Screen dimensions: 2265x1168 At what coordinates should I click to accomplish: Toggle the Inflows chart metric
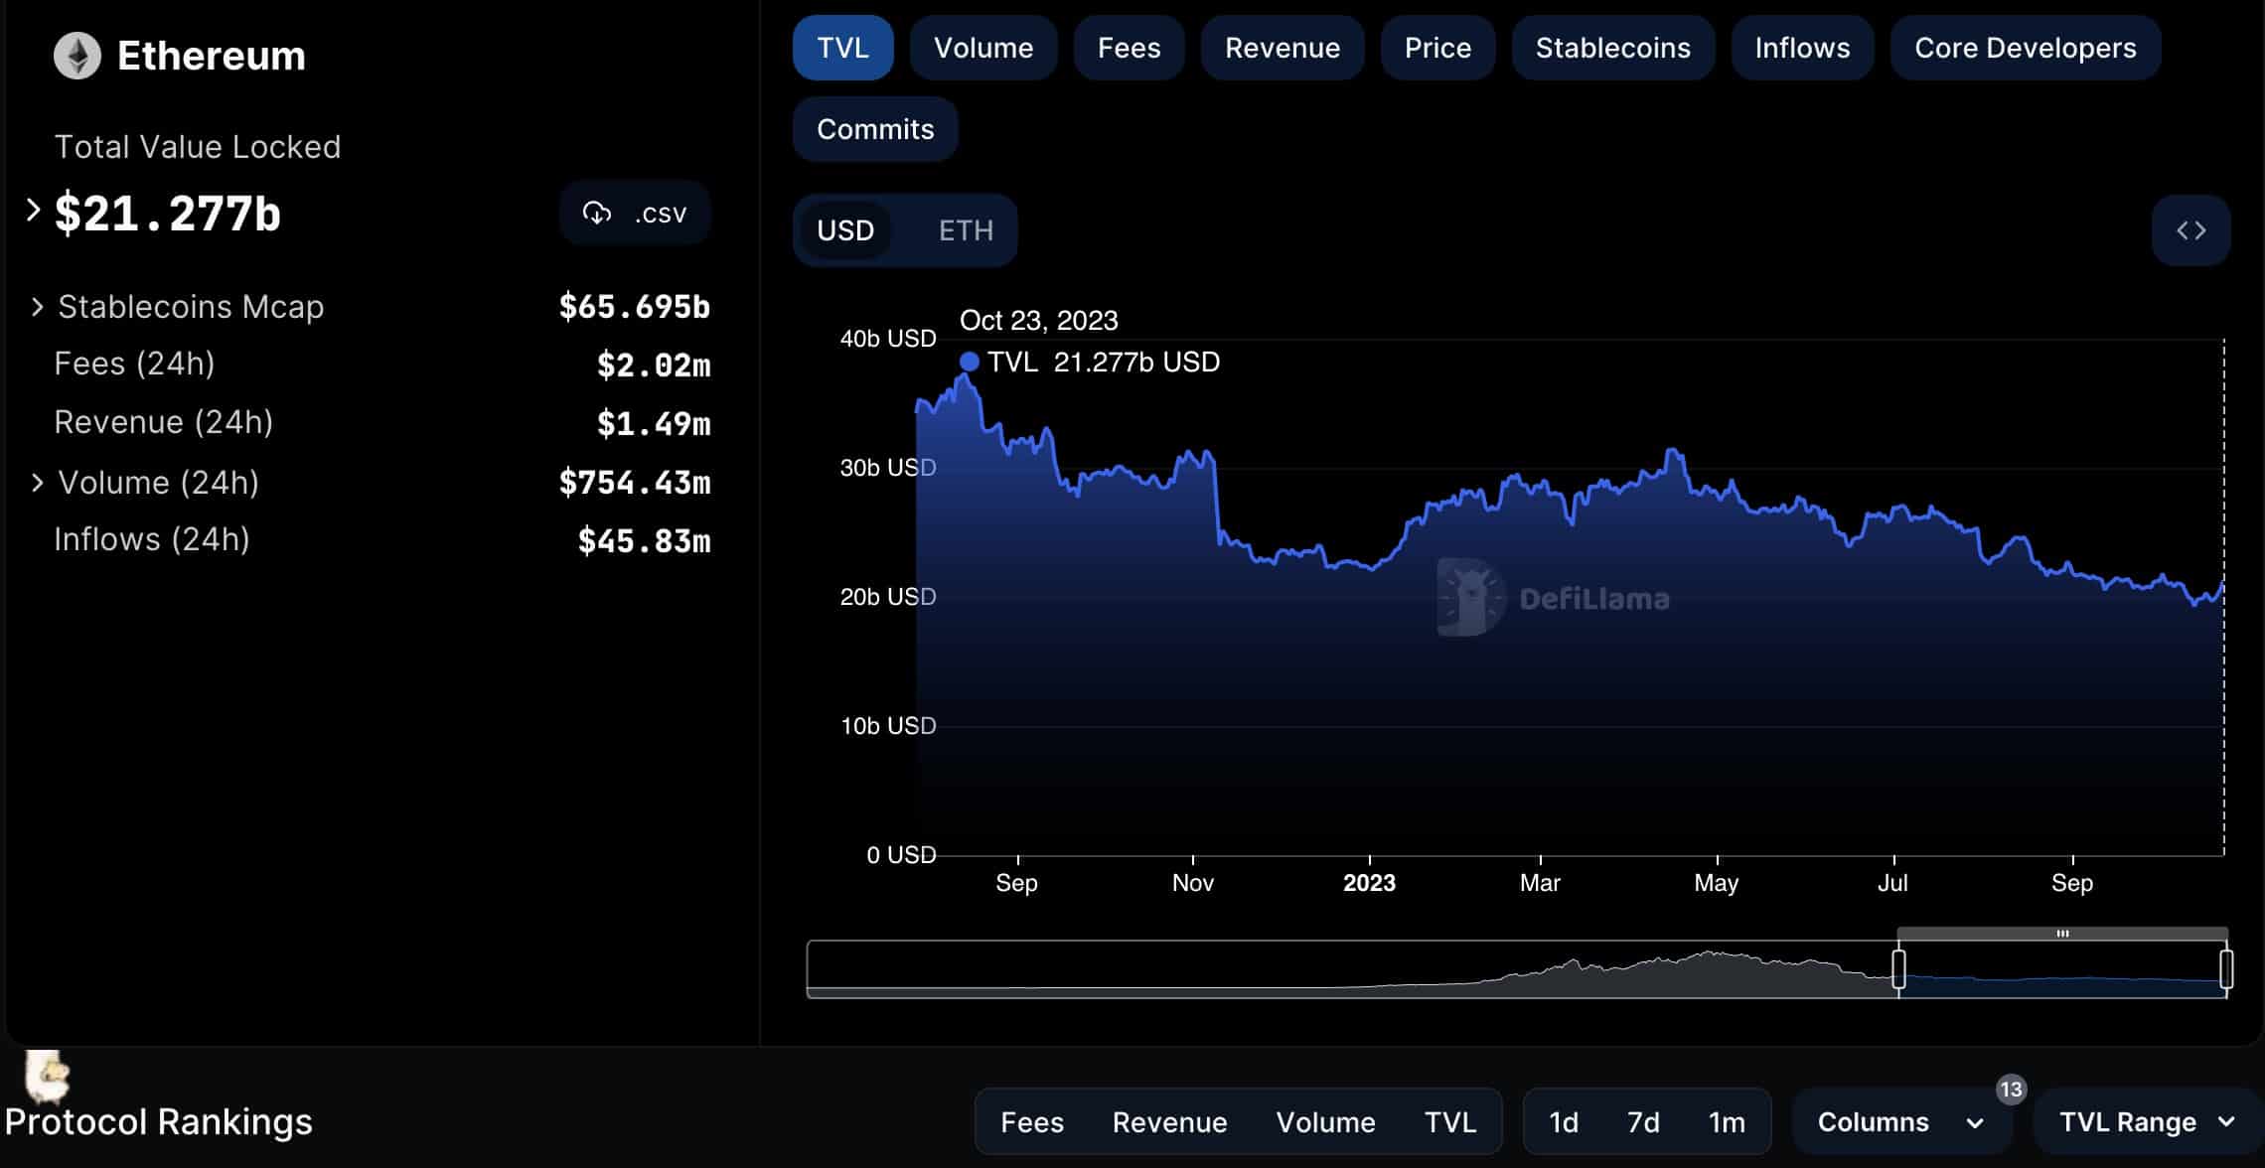[x=1802, y=48]
